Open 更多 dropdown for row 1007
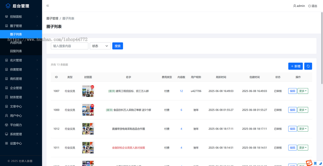This screenshot has width=323, height=166. [303, 91]
